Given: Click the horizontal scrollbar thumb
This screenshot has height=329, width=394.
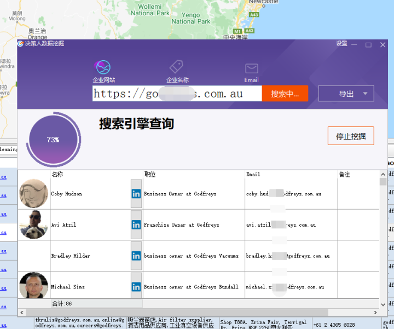Looking at the screenshot, I should (x=177, y=313).
